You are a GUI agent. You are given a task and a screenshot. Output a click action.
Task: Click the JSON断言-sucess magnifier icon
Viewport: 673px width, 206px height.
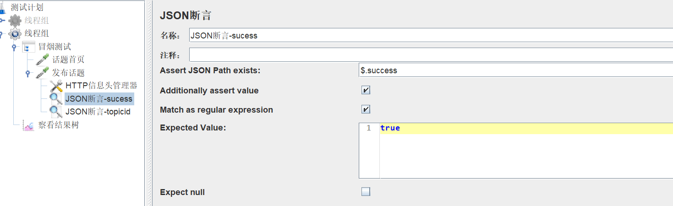[56, 98]
